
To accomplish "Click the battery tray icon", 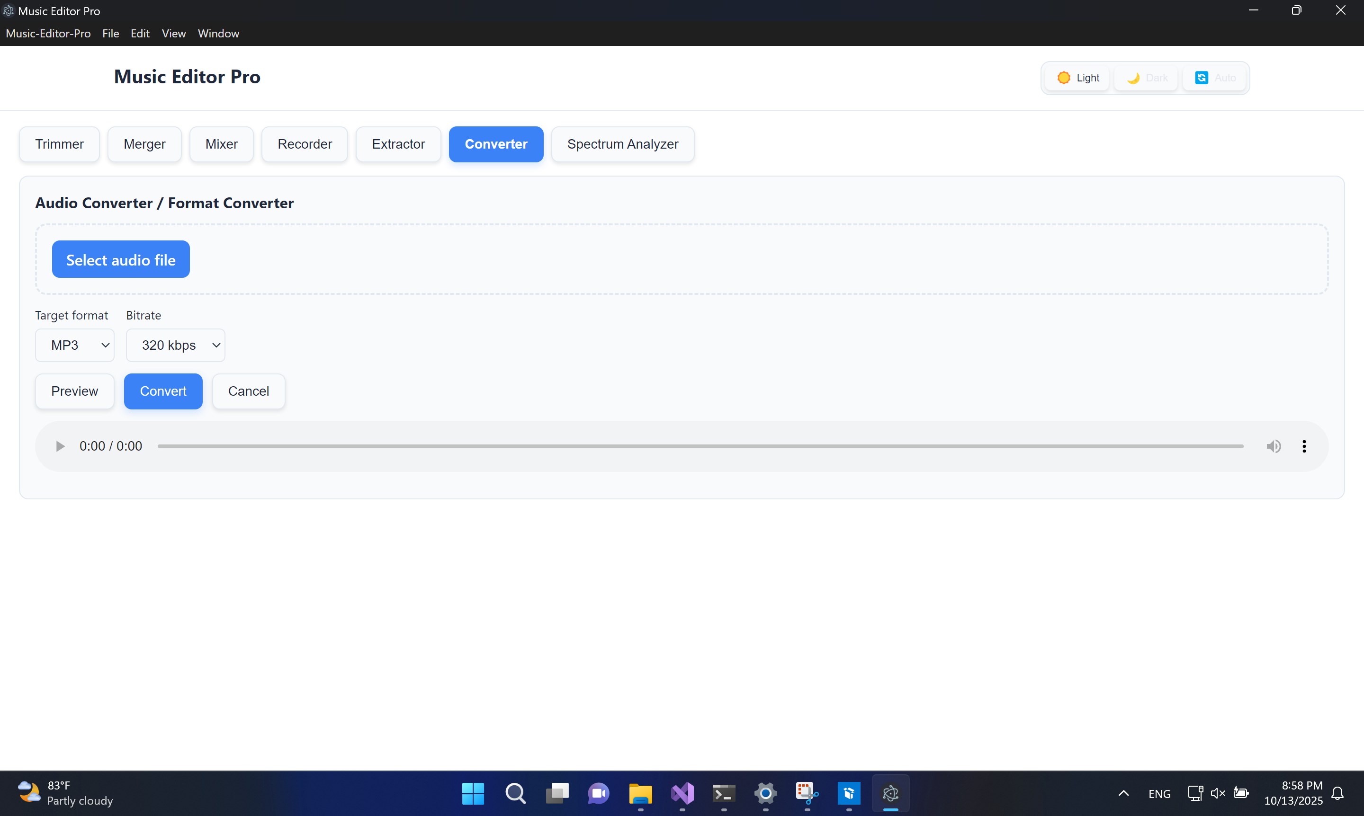I will (1241, 793).
